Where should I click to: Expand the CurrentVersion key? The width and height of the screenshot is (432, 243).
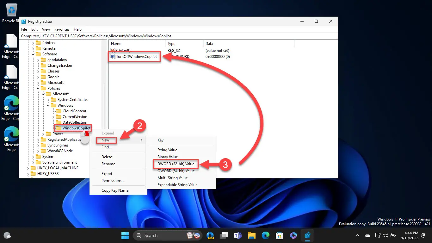tap(53, 117)
